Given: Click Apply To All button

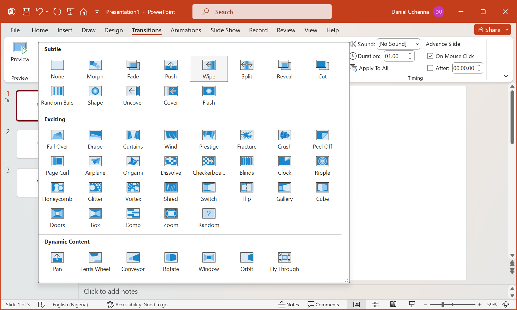Looking at the screenshot, I should click(x=370, y=68).
